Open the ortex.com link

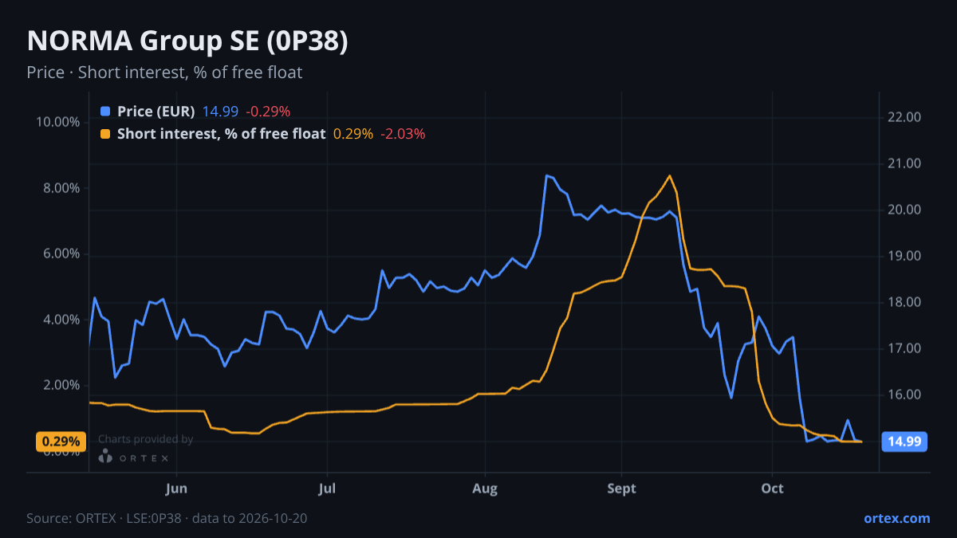point(897,518)
